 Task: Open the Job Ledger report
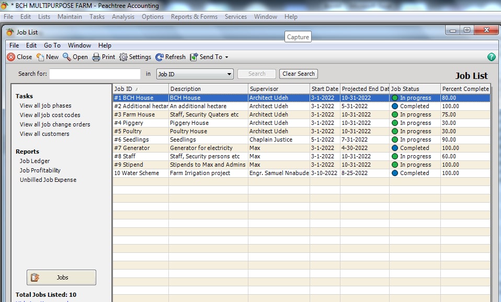coord(35,161)
